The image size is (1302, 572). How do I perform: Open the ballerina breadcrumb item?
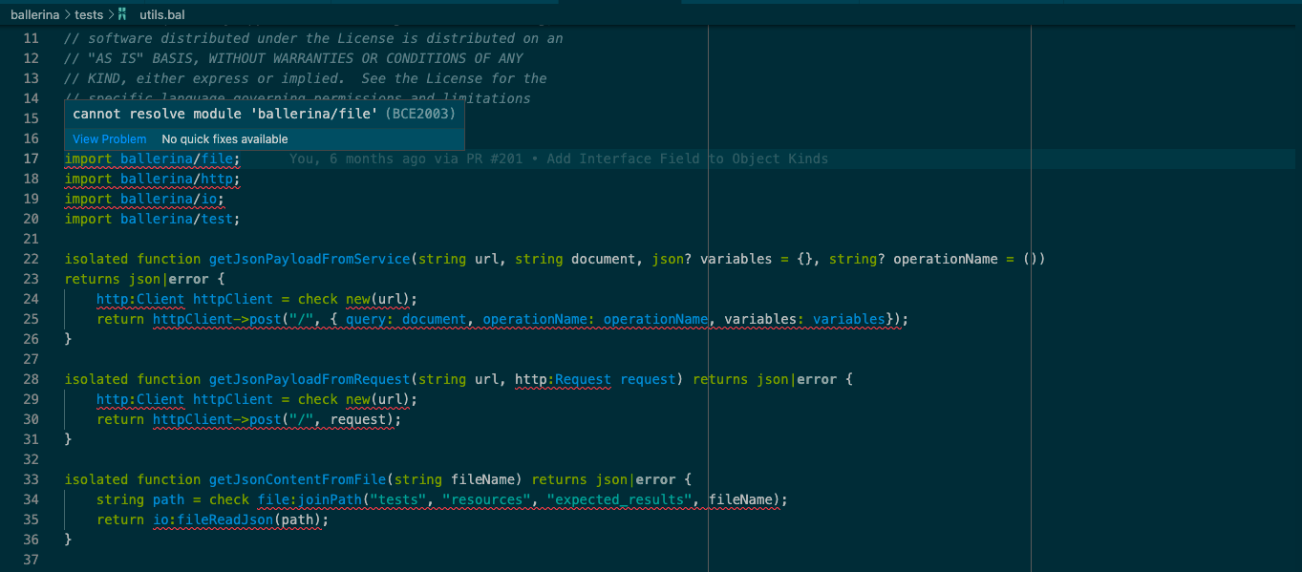pos(33,14)
